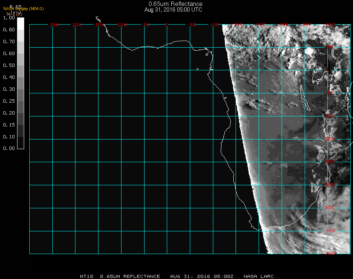Click the Lake Victoria outline on map
The image size is (353, 279).
point(318,76)
